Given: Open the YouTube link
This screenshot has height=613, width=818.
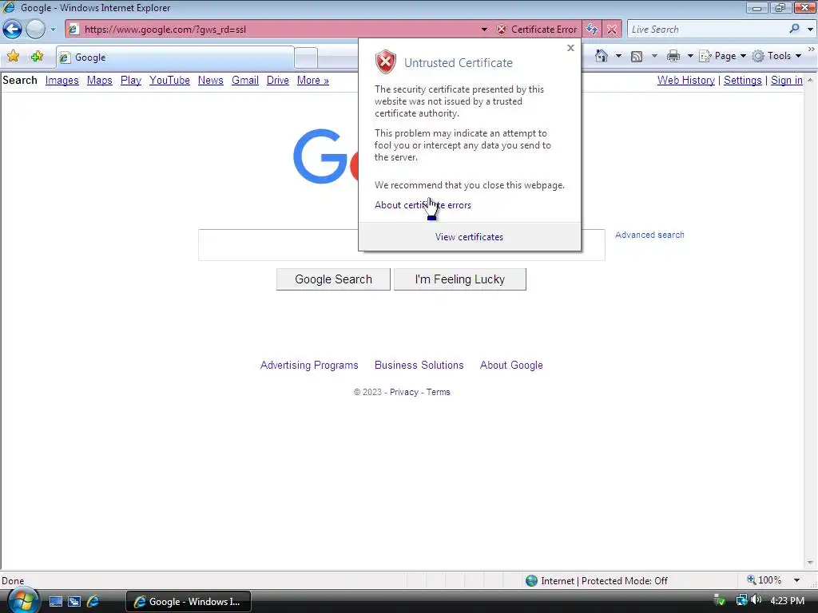Looking at the screenshot, I should coord(169,81).
